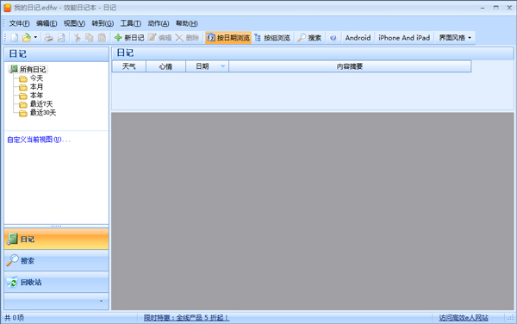Open the 工具(T) menu

131,23
